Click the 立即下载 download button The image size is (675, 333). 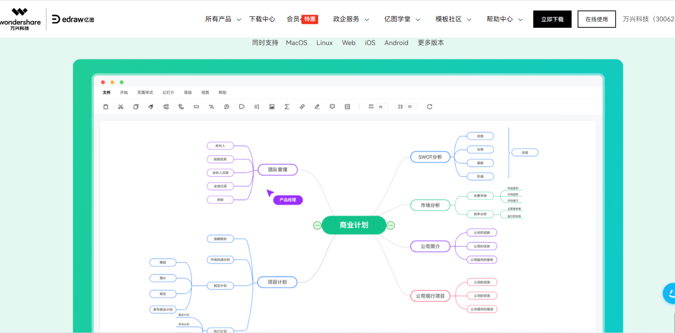coord(552,19)
